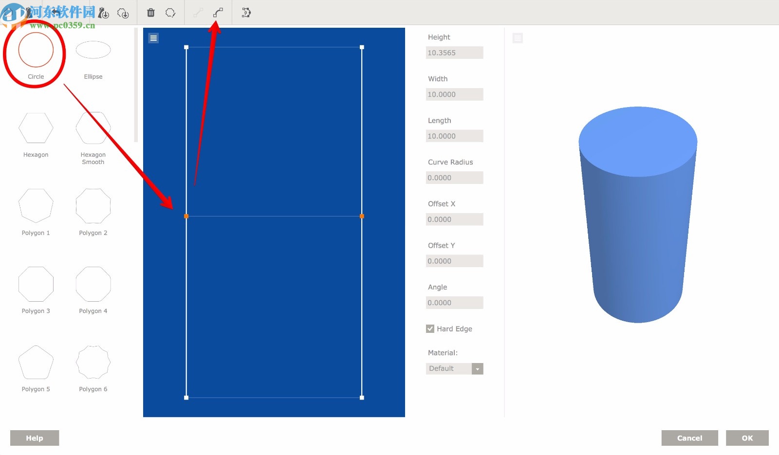The image size is (779, 455).
Task: Open the transform points tool
Action: click(246, 13)
